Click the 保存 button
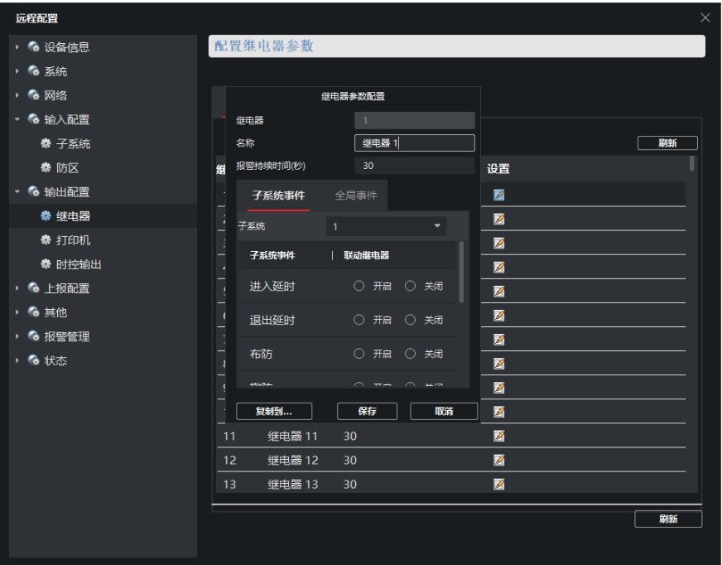Screen dimensions: 722x565 [x=367, y=411]
